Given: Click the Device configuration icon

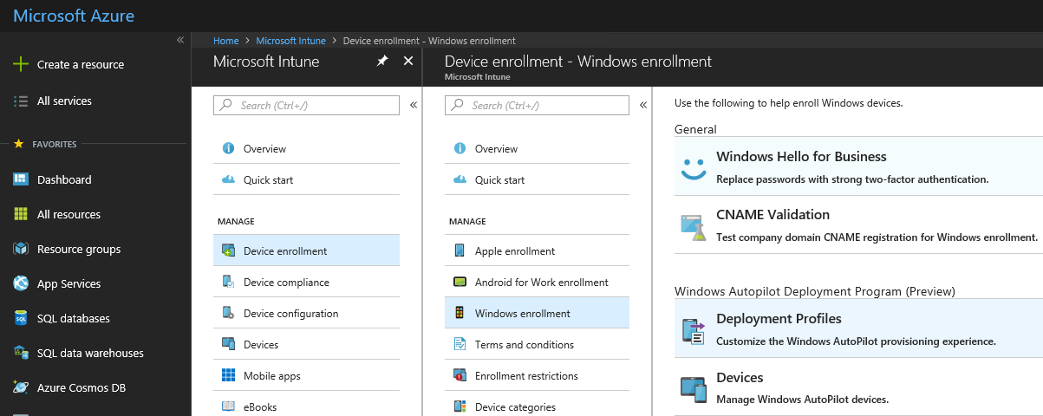Looking at the screenshot, I should pos(228,313).
